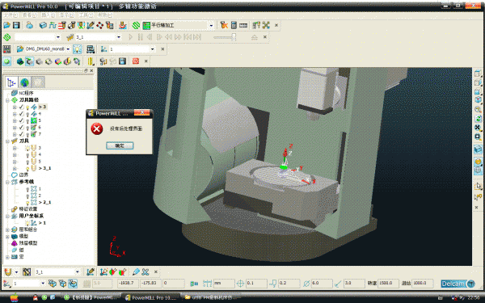Open the DMG_DMU60 machine tool dropdown

tap(68, 49)
